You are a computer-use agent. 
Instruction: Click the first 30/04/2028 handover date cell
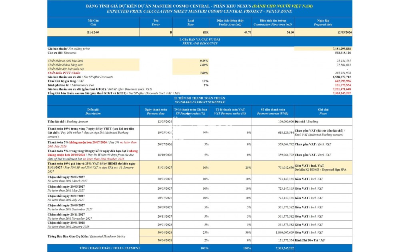tap(156, 232)
